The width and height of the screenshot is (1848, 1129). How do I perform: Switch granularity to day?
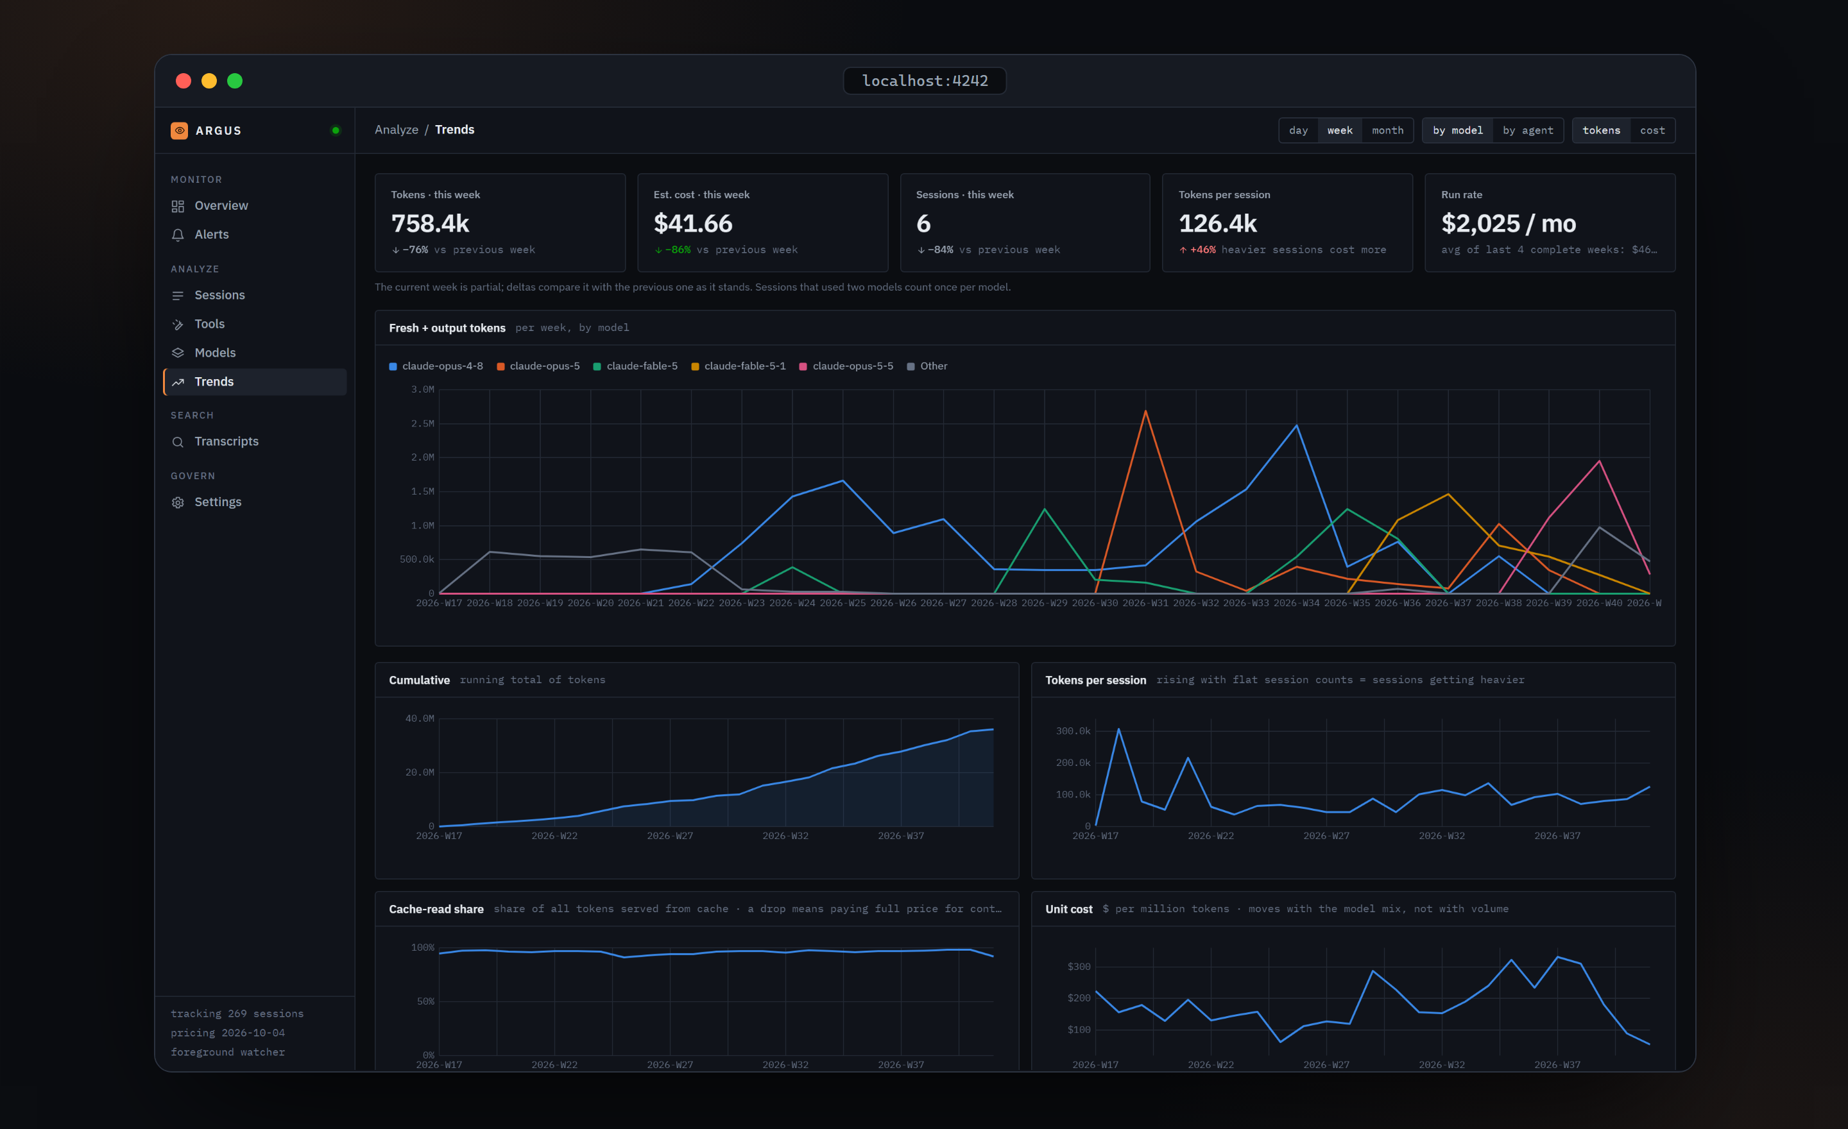1298,130
